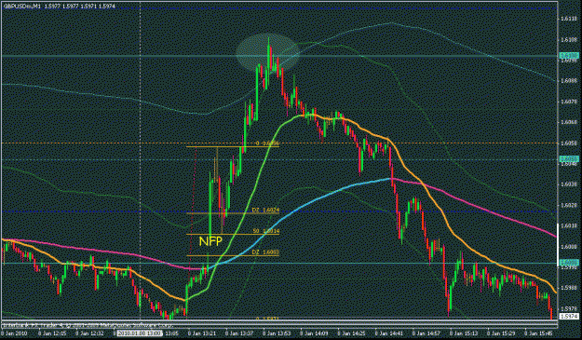
Task: Click the 1.6058 price scale label
Action: (568, 143)
